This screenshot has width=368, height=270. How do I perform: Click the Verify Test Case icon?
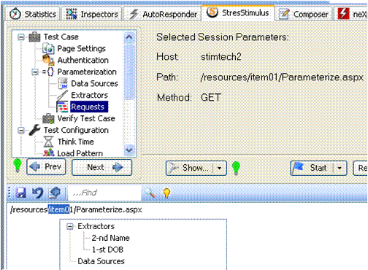point(48,119)
